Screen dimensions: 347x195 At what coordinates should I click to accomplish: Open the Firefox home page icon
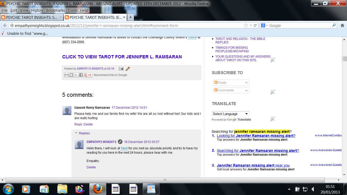[x=342, y=25]
